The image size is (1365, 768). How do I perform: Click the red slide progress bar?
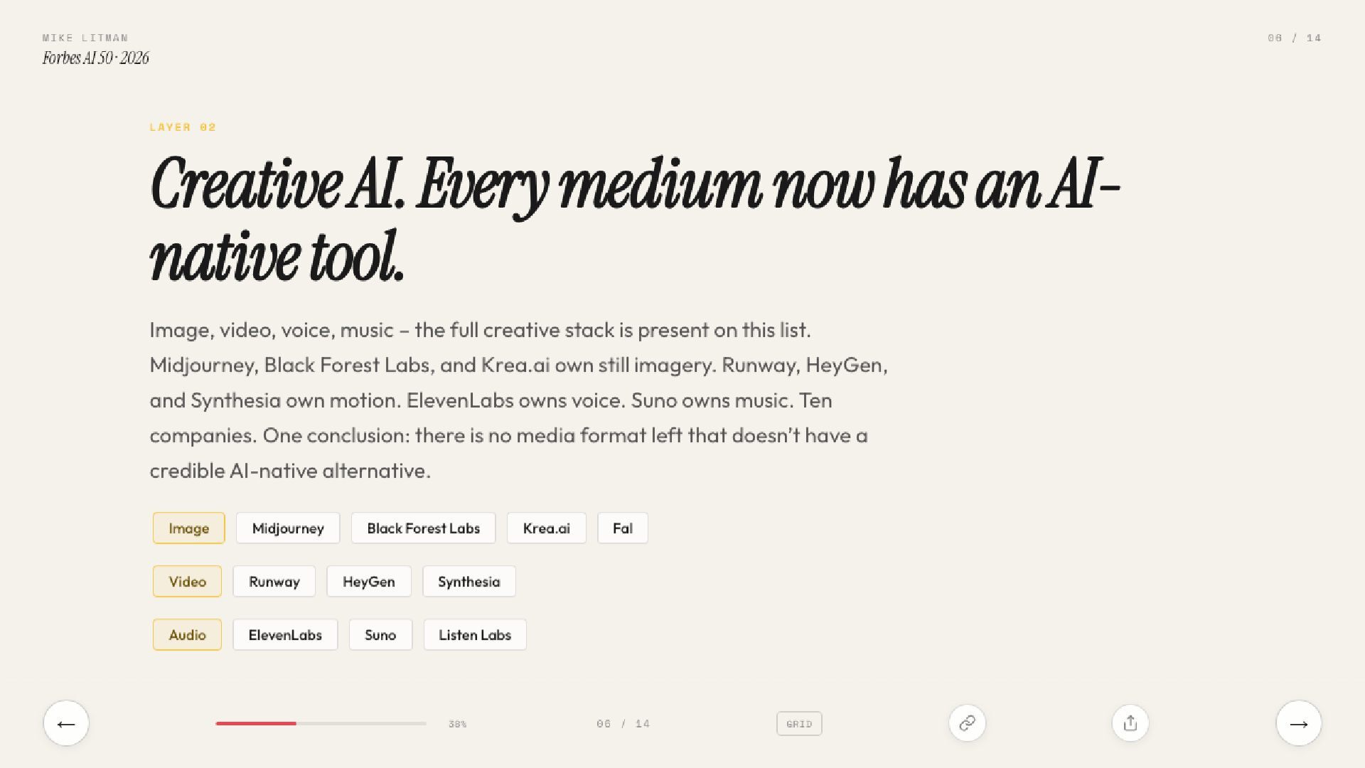point(321,723)
